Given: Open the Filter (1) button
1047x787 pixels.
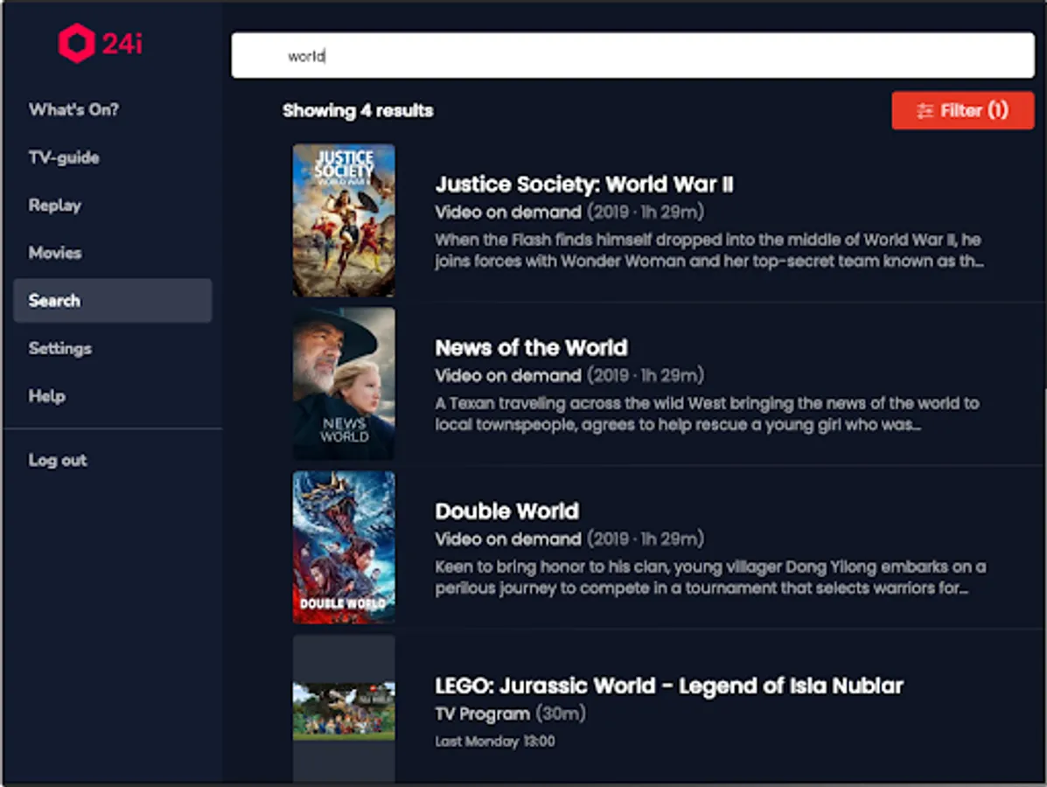Looking at the screenshot, I should point(962,110).
